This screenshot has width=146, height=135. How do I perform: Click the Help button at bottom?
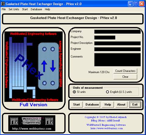[108, 105]
